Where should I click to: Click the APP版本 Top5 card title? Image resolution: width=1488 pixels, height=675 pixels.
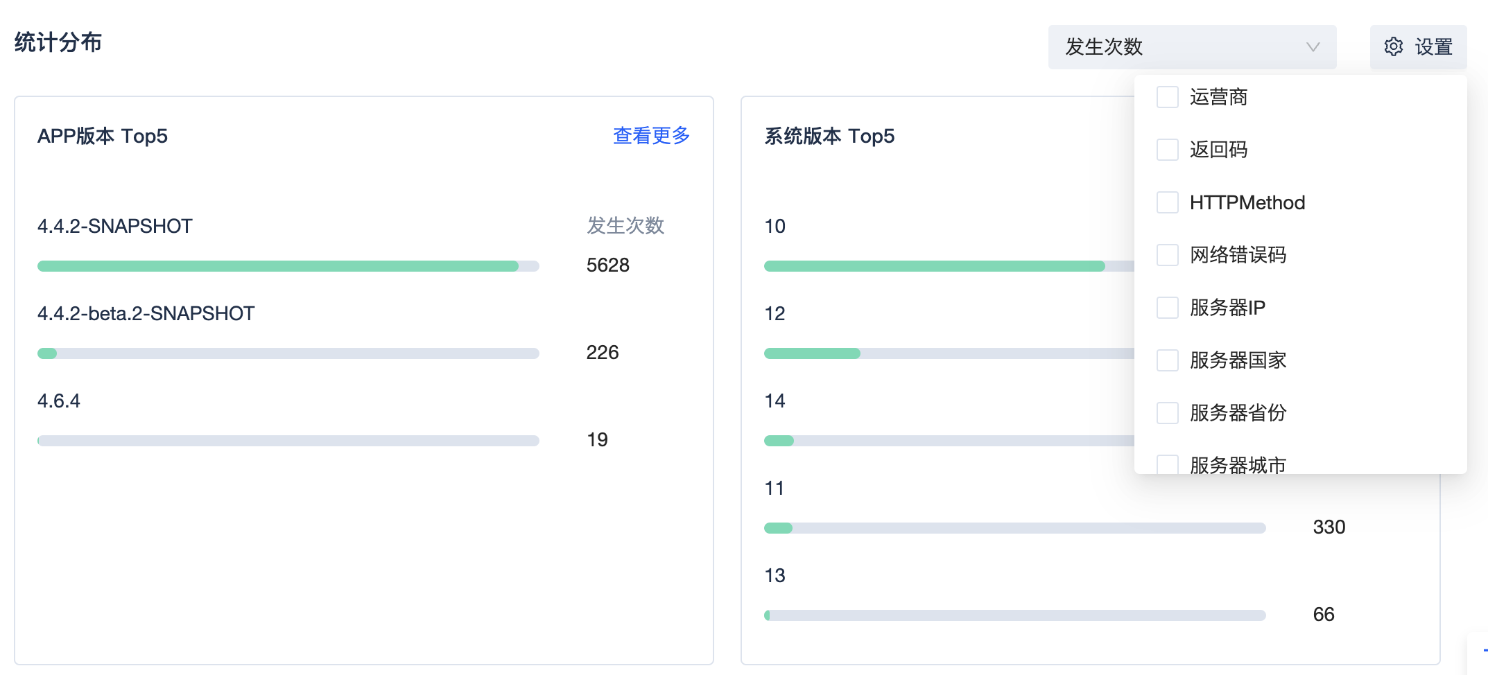point(103,136)
